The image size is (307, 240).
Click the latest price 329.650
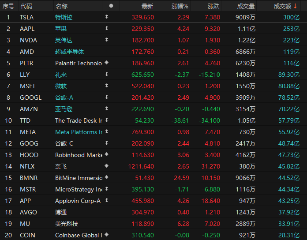tap(143, 17)
